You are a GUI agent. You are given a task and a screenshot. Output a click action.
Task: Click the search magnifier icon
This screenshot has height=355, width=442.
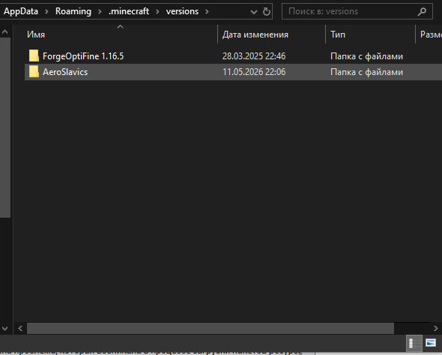click(x=422, y=11)
